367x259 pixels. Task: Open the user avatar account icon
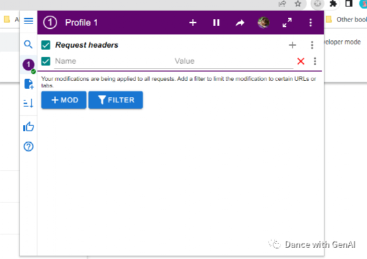point(263,23)
